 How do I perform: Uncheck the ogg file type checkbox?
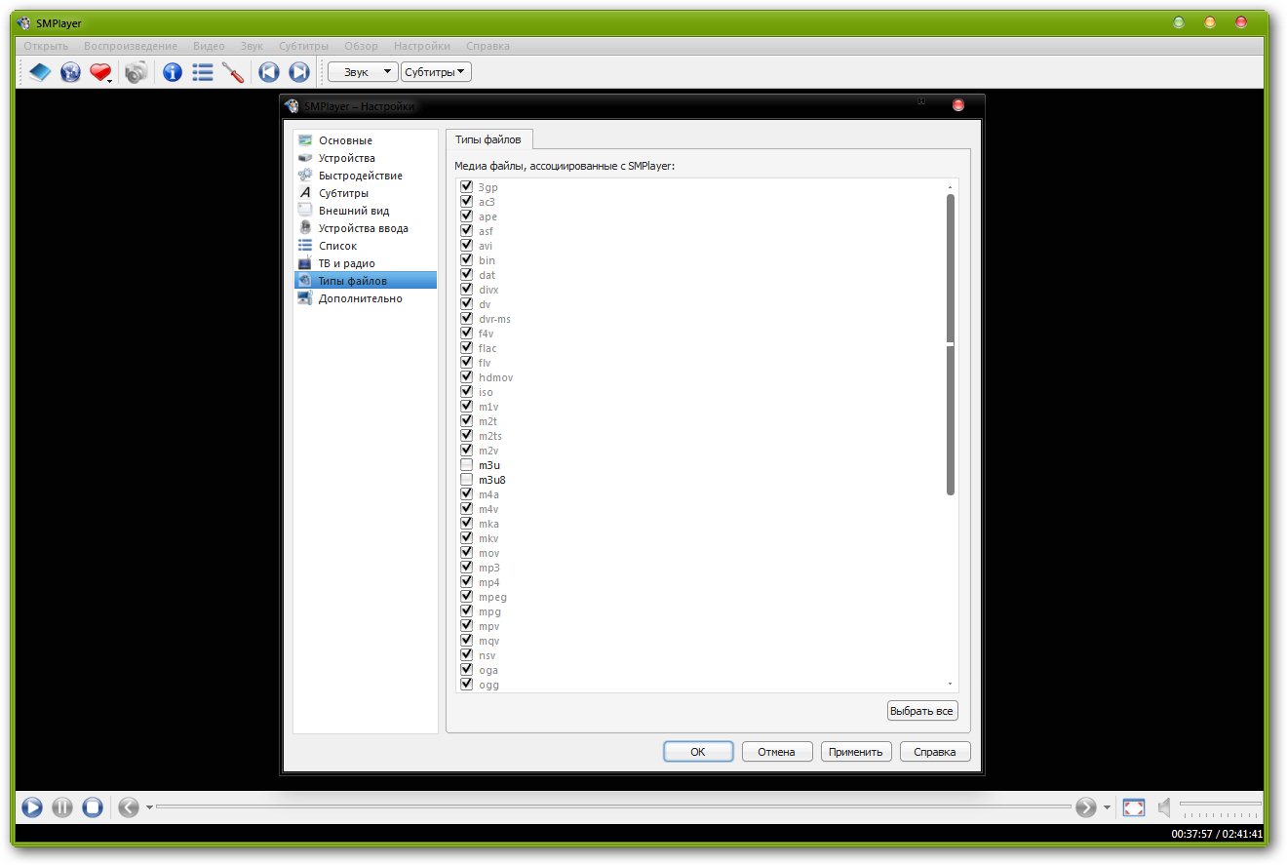(467, 684)
